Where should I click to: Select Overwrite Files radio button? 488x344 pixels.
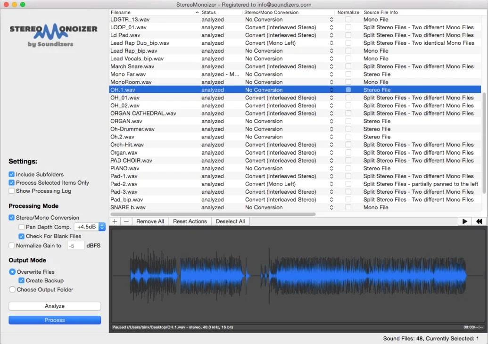pos(12,272)
